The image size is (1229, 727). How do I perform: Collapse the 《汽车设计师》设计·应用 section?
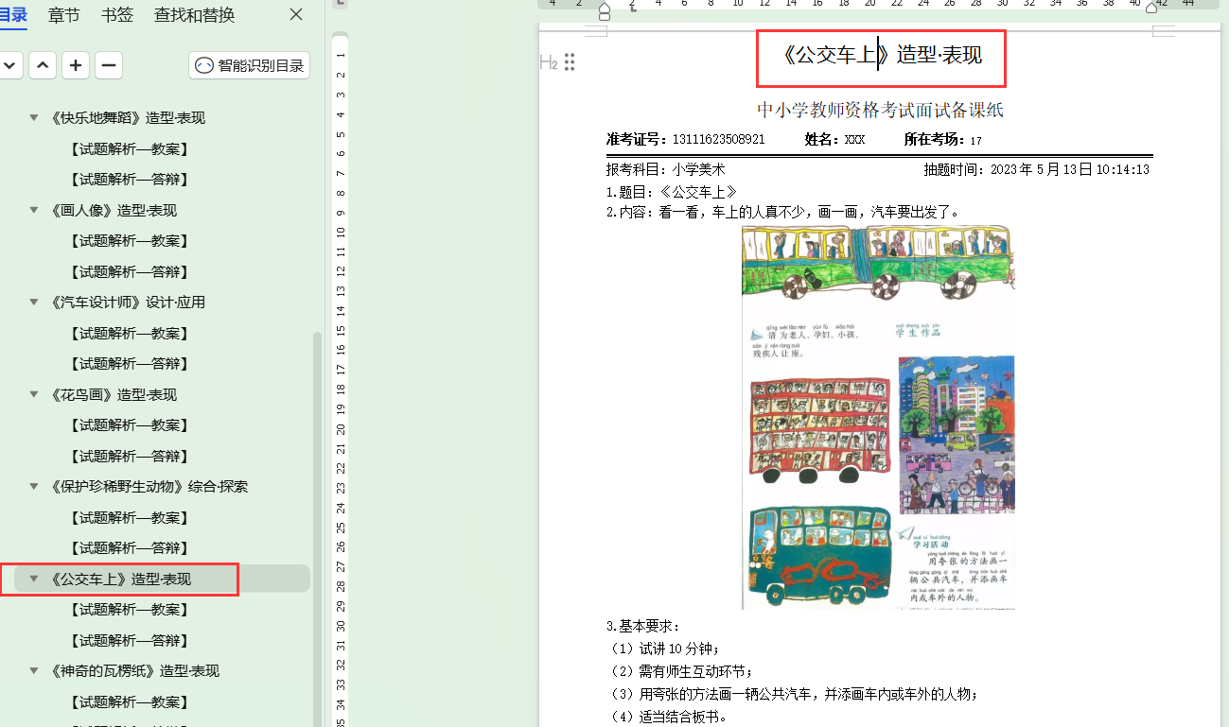coord(34,303)
